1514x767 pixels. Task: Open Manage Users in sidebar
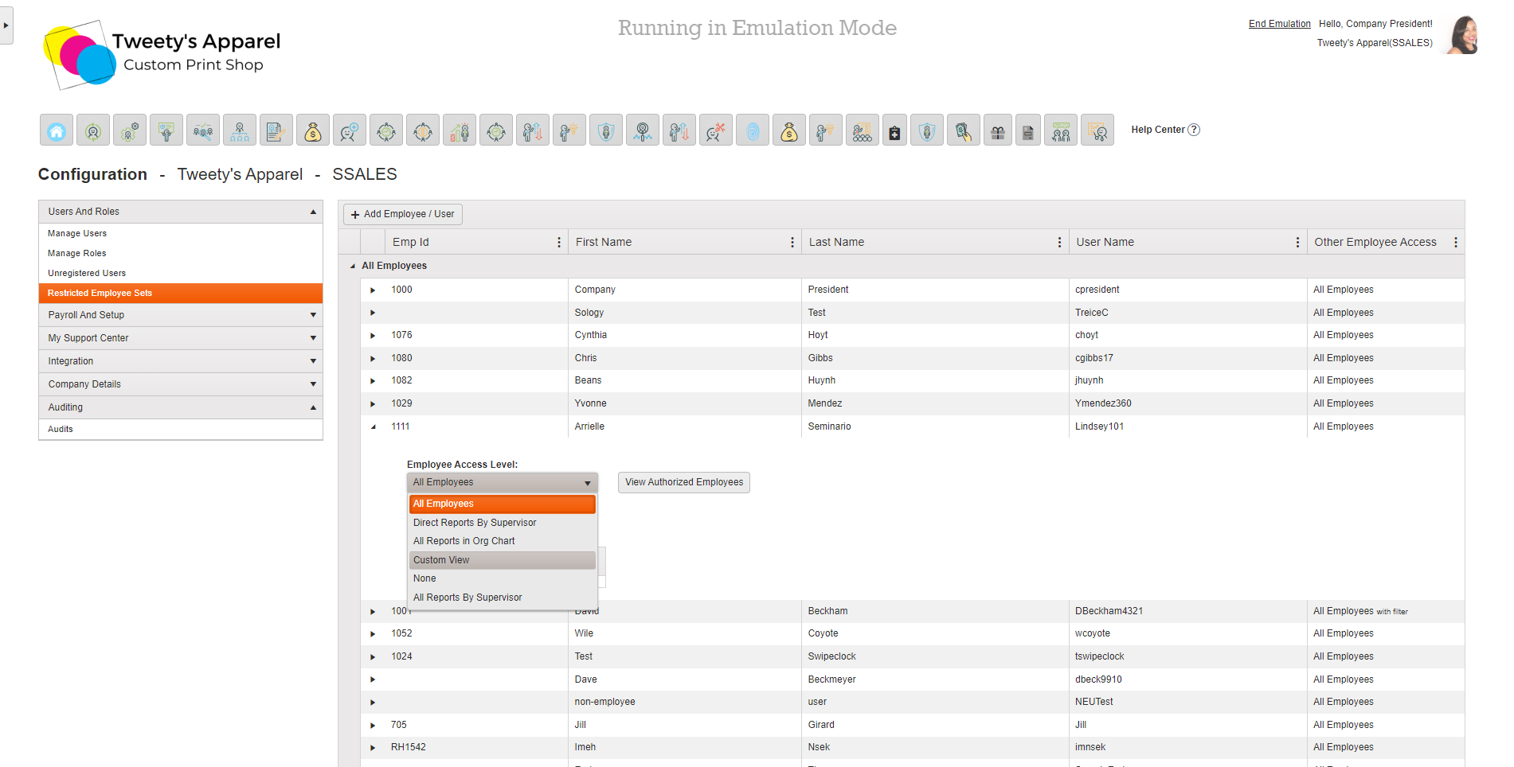[77, 233]
